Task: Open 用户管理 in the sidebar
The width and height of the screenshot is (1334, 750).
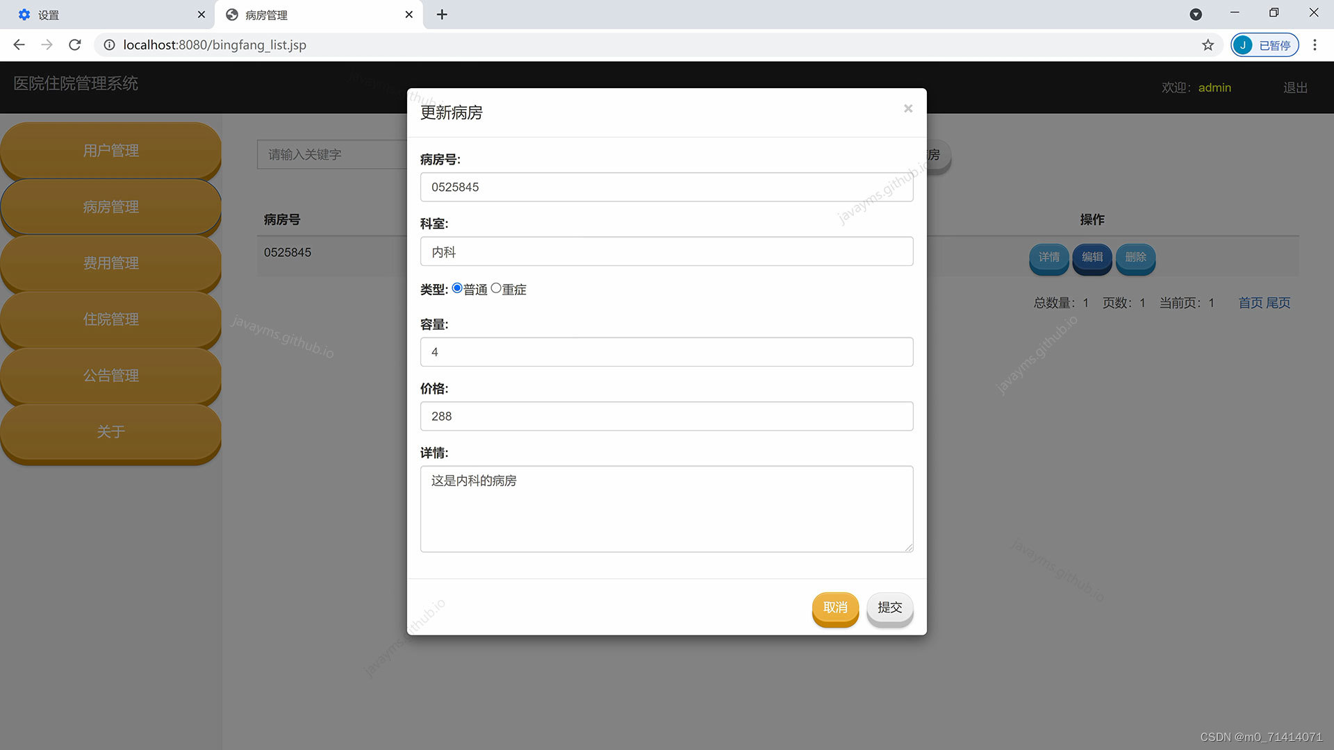Action: point(111,151)
